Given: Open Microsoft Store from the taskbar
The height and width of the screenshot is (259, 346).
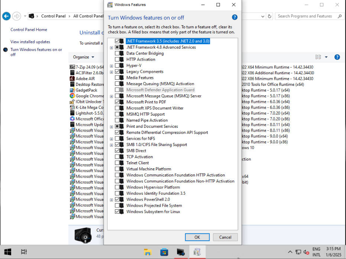Looking at the screenshot, I should click(x=164, y=252).
